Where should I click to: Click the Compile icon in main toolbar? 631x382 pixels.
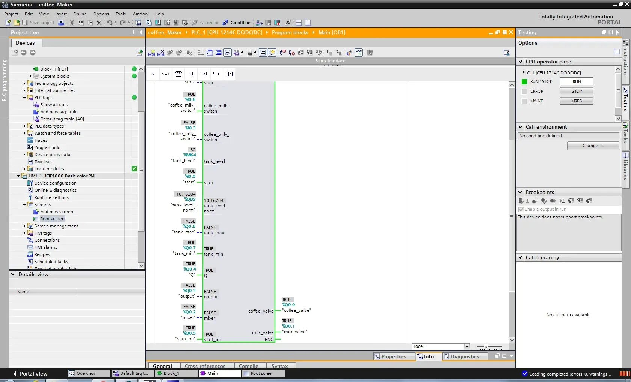149,23
